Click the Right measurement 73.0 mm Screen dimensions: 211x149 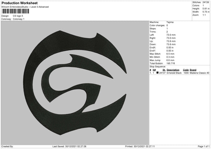click(171, 38)
